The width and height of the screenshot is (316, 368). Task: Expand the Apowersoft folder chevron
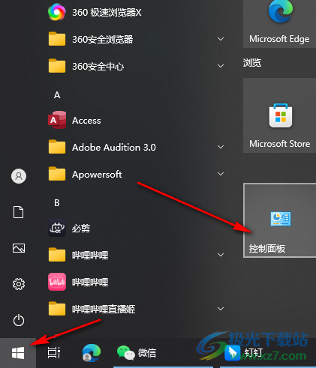click(221, 174)
